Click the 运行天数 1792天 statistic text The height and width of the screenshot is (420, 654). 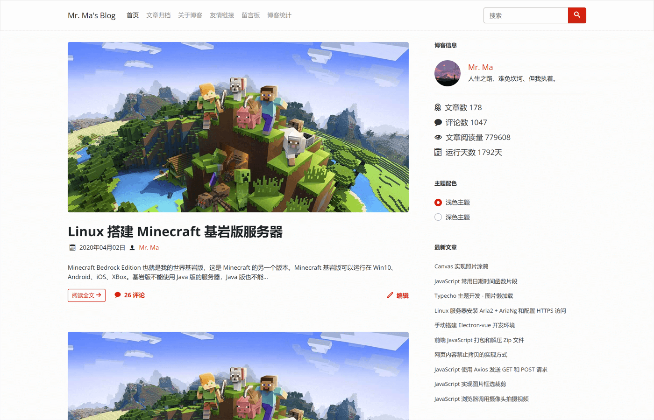pos(474,152)
